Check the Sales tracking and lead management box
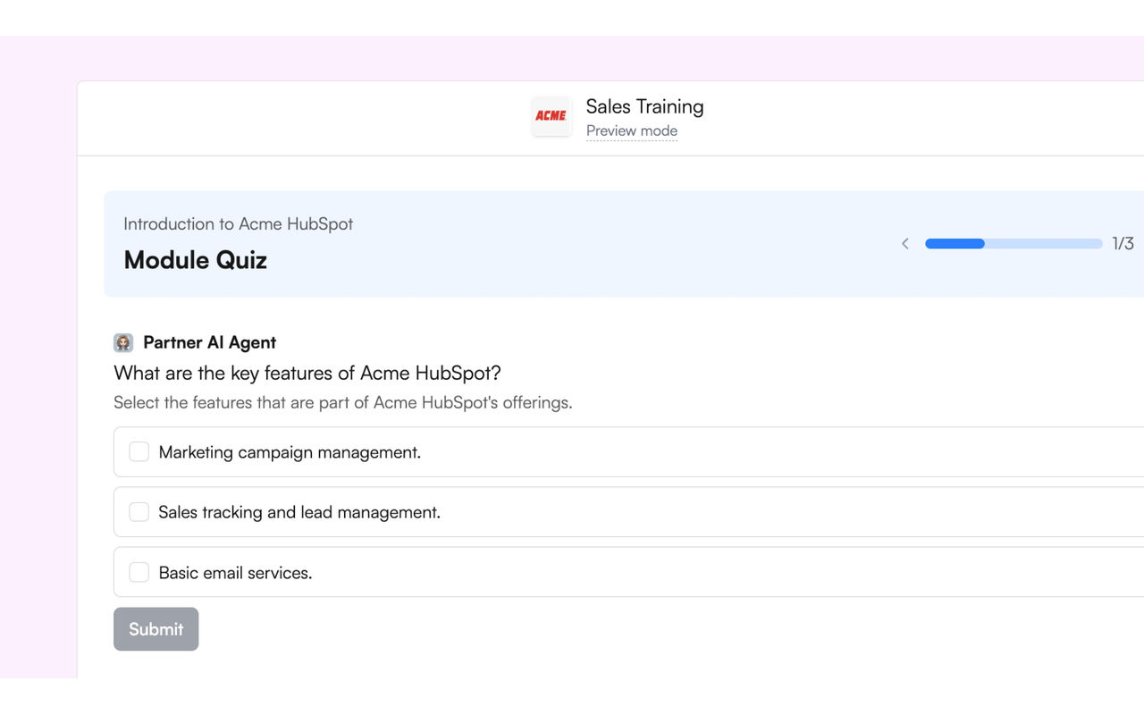The height and width of the screenshot is (715, 1144). 139,511
